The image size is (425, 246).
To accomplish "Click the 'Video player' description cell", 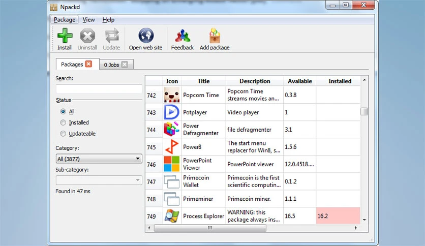I will [x=255, y=112].
